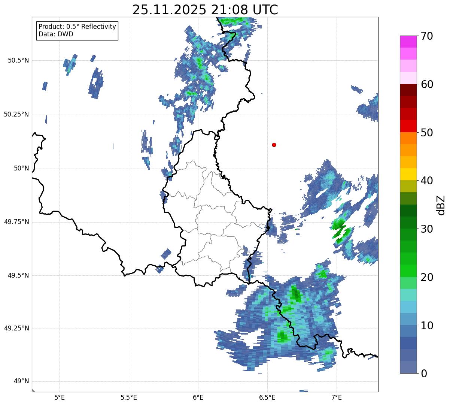Click the 49°N latitude axis label
Image resolution: width=450 pixels, height=405 pixels.
[x=21, y=381]
